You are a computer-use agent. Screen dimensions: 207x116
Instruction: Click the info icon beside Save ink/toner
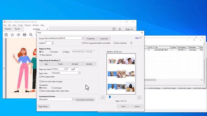pyautogui.click(x=131, y=43)
